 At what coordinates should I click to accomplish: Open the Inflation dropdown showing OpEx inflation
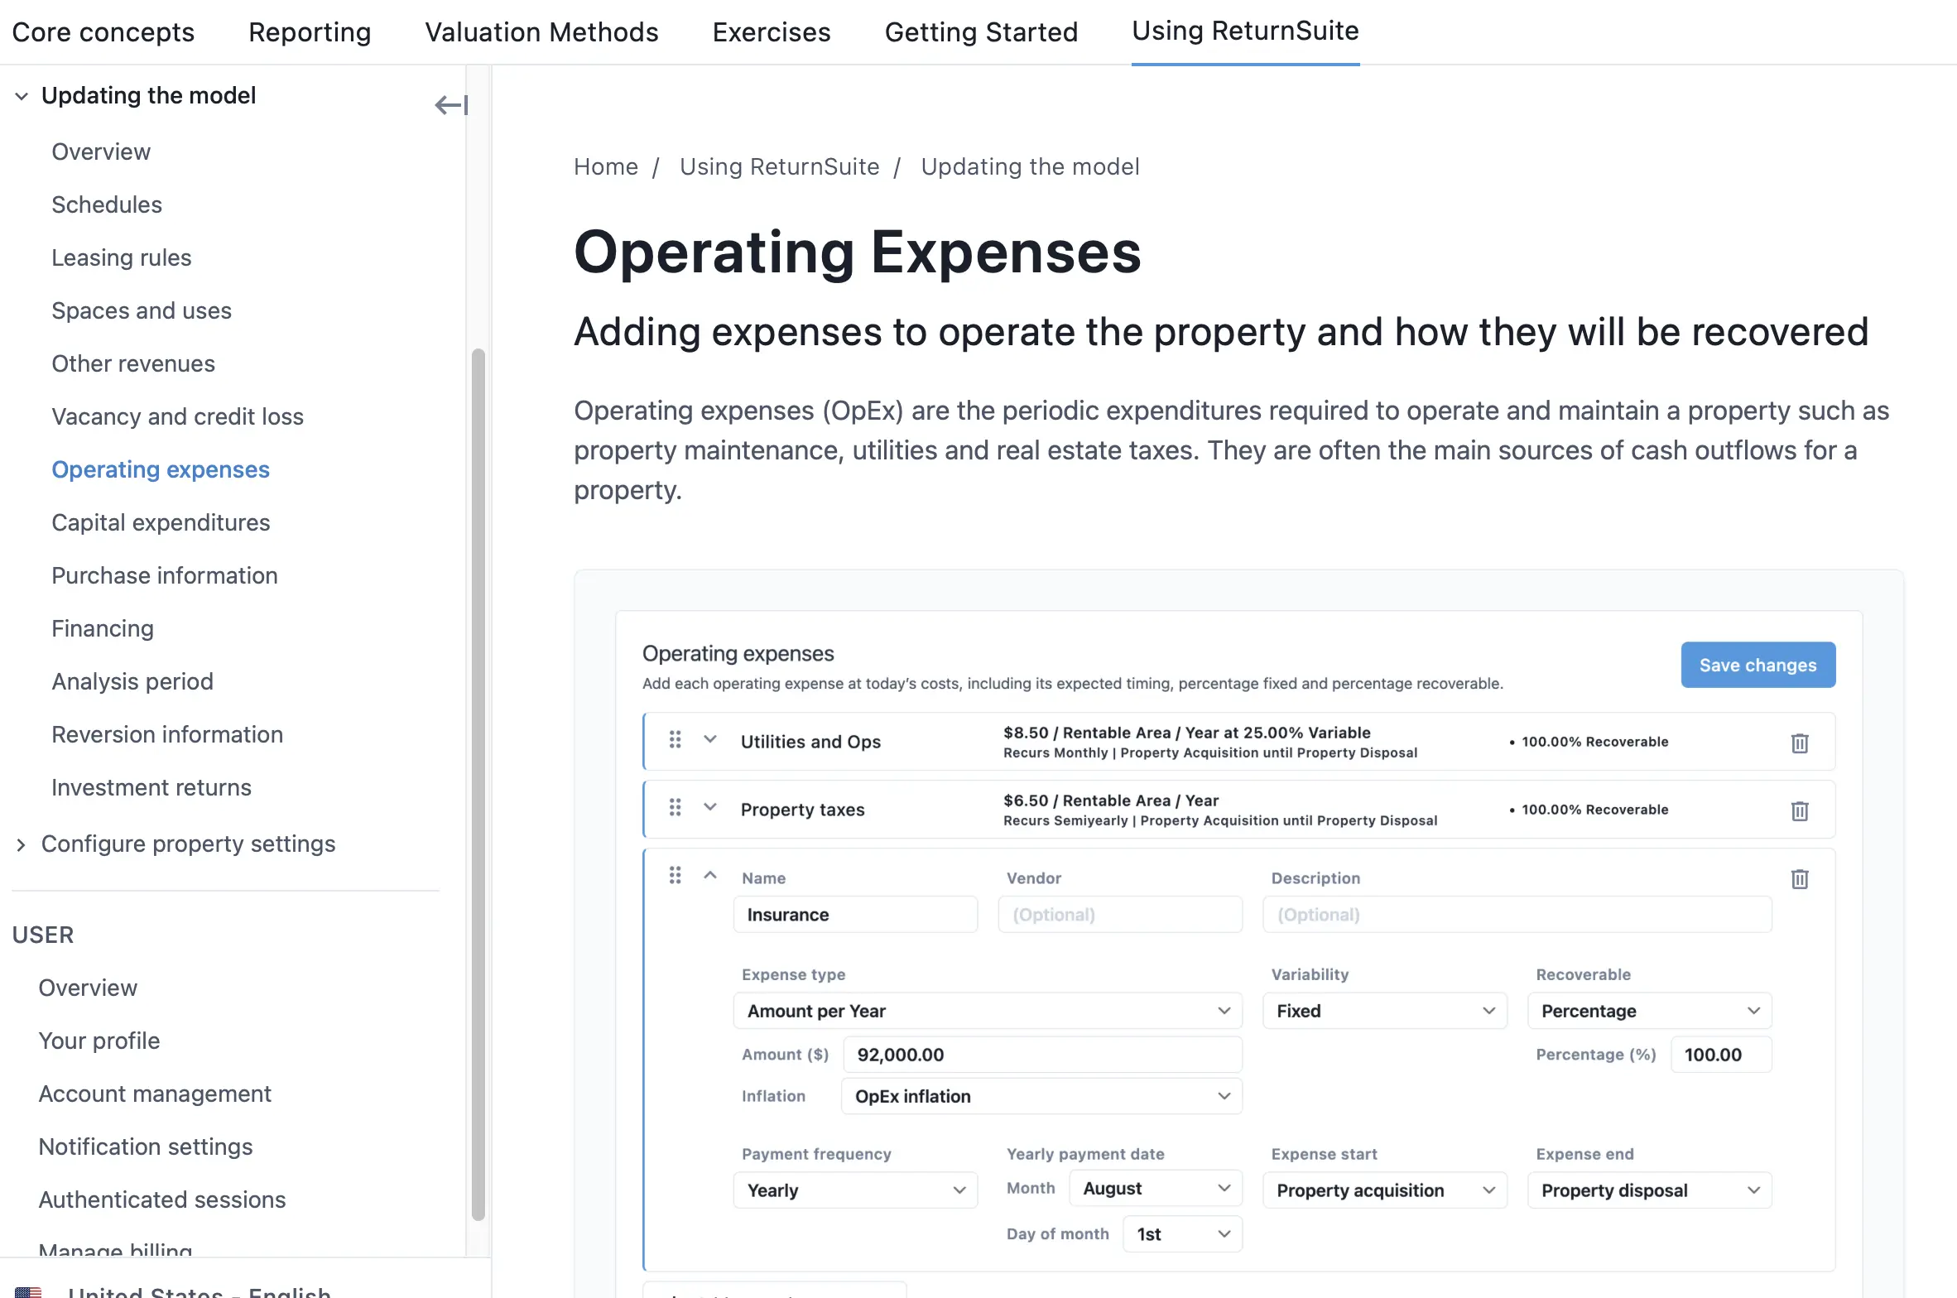click(1041, 1096)
